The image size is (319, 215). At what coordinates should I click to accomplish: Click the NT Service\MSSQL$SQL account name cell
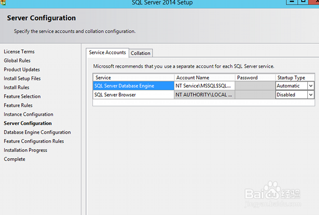pyautogui.click(x=205, y=86)
